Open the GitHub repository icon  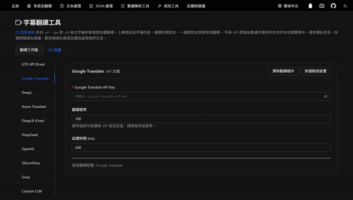[x=333, y=6]
